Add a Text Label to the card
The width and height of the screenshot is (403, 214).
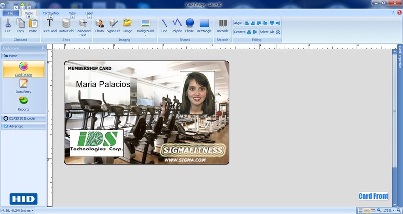[x=49, y=26]
